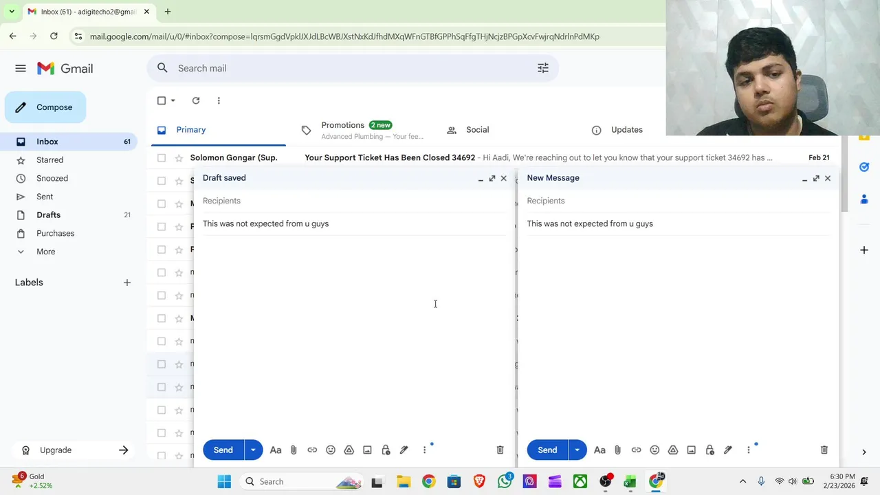880x495 pixels.
Task: Focus the Search mail field
Action: click(352, 68)
